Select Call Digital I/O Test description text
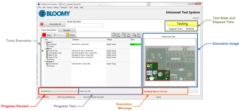 83,55
